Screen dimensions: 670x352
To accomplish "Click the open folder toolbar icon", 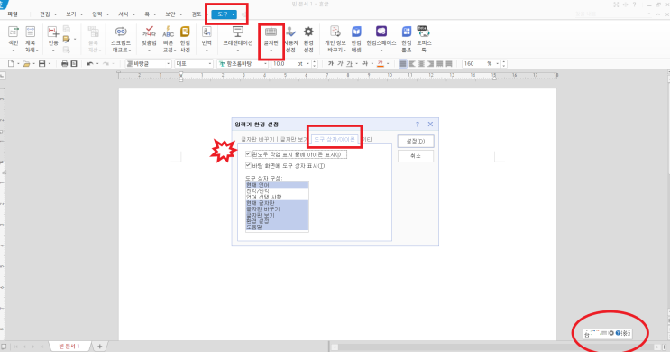I will [x=26, y=64].
